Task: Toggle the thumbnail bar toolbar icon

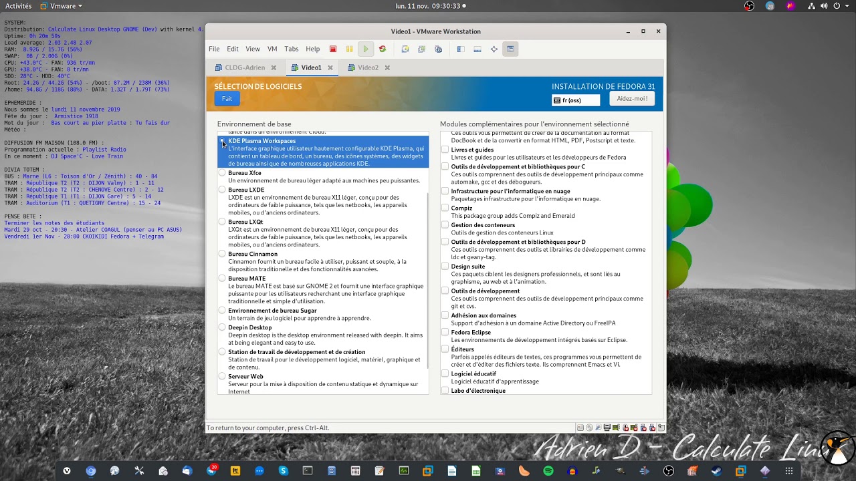Action: pos(477,49)
